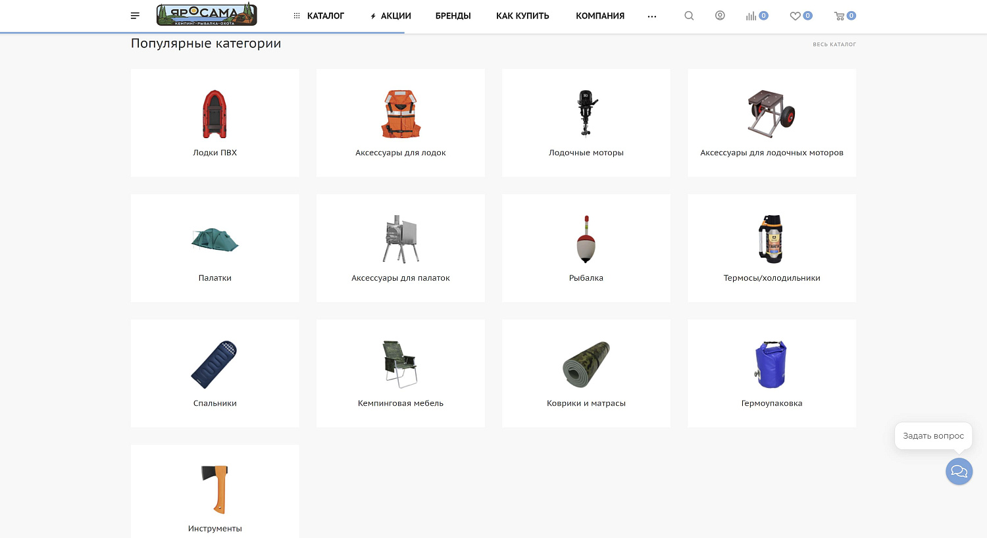Select the Палатки category tile
987x538 pixels.
[215, 248]
